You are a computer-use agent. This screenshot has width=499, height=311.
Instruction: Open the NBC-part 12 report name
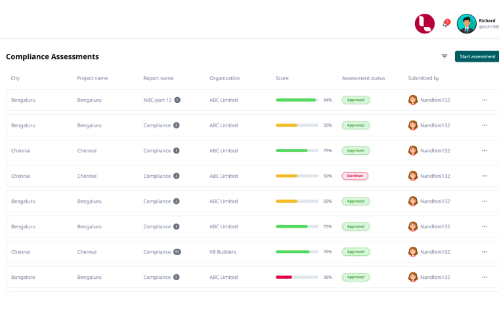click(158, 100)
